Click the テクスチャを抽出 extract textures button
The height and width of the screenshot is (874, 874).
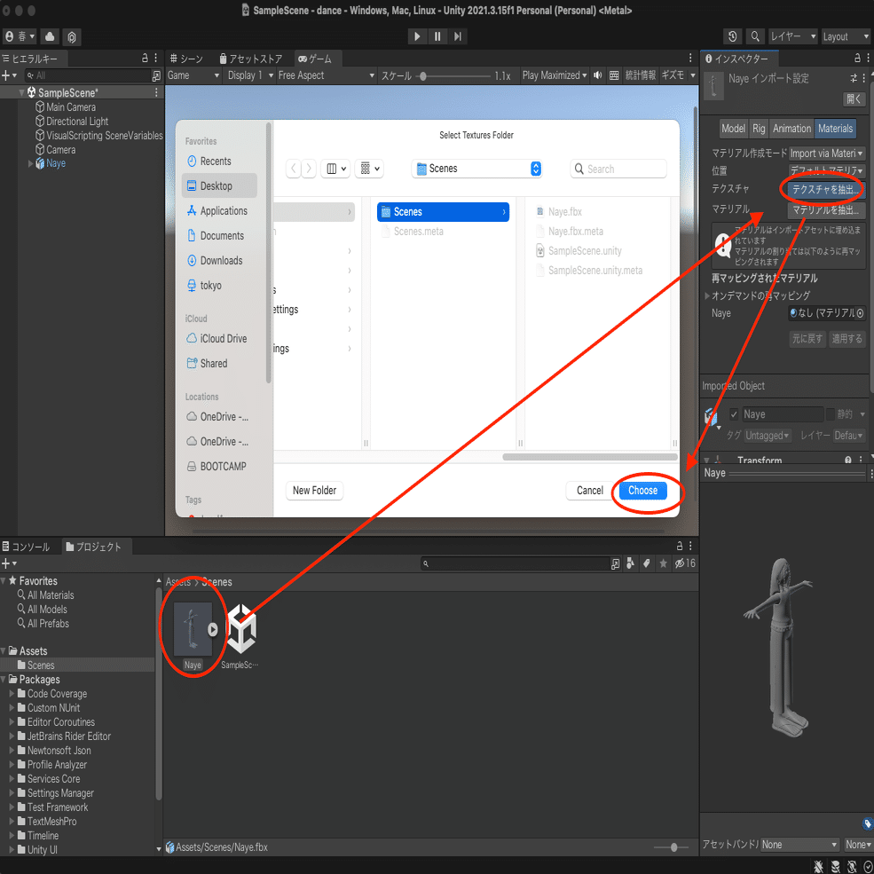pyautogui.click(x=825, y=190)
